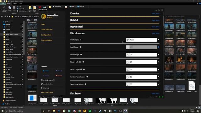Select Skyrim Special Edition in Explorer tree
Viewport: 201px width, 113px height.
click(x=12, y=35)
